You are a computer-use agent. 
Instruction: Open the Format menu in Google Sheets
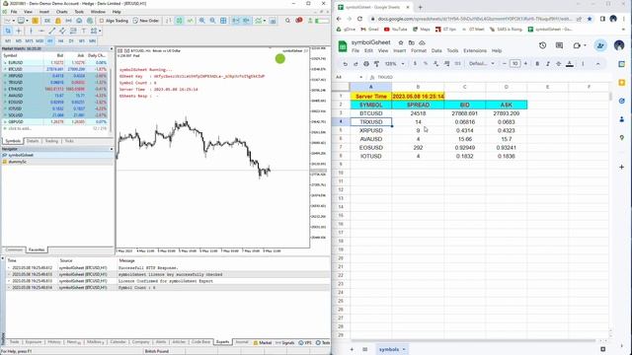click(x=419, y=50)
